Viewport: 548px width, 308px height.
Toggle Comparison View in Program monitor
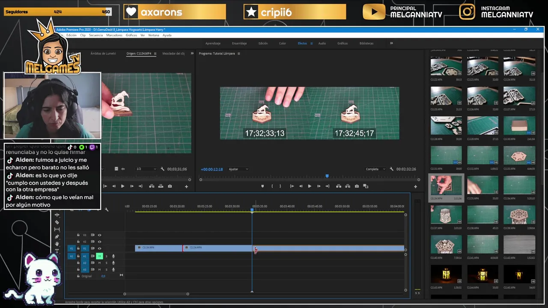(x=366, y=186)
